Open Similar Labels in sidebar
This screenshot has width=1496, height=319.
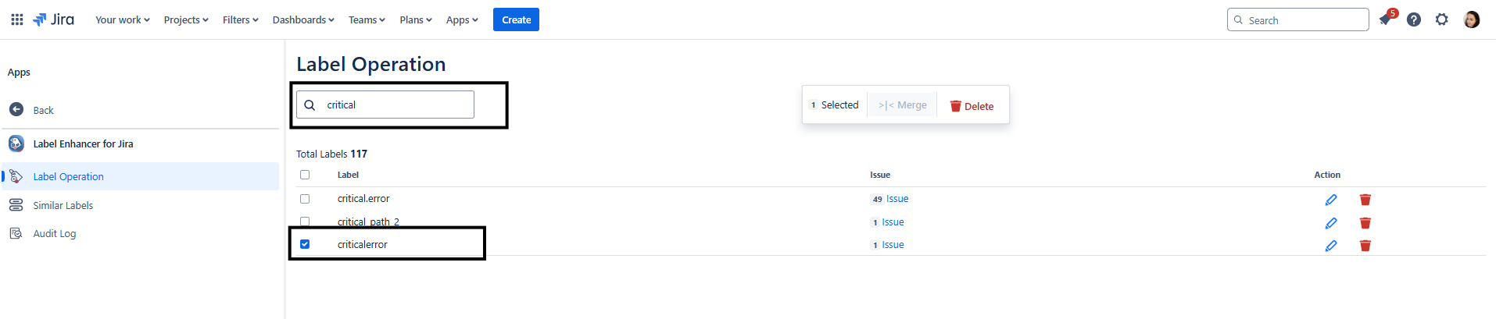(63, 205)
